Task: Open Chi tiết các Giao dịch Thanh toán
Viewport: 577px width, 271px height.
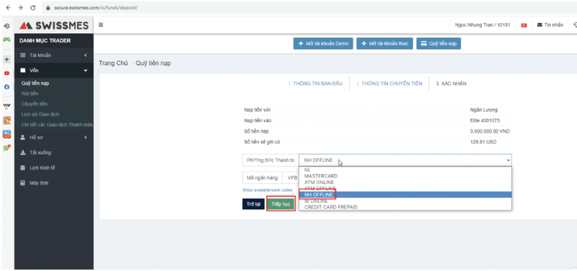Action: 57,125
